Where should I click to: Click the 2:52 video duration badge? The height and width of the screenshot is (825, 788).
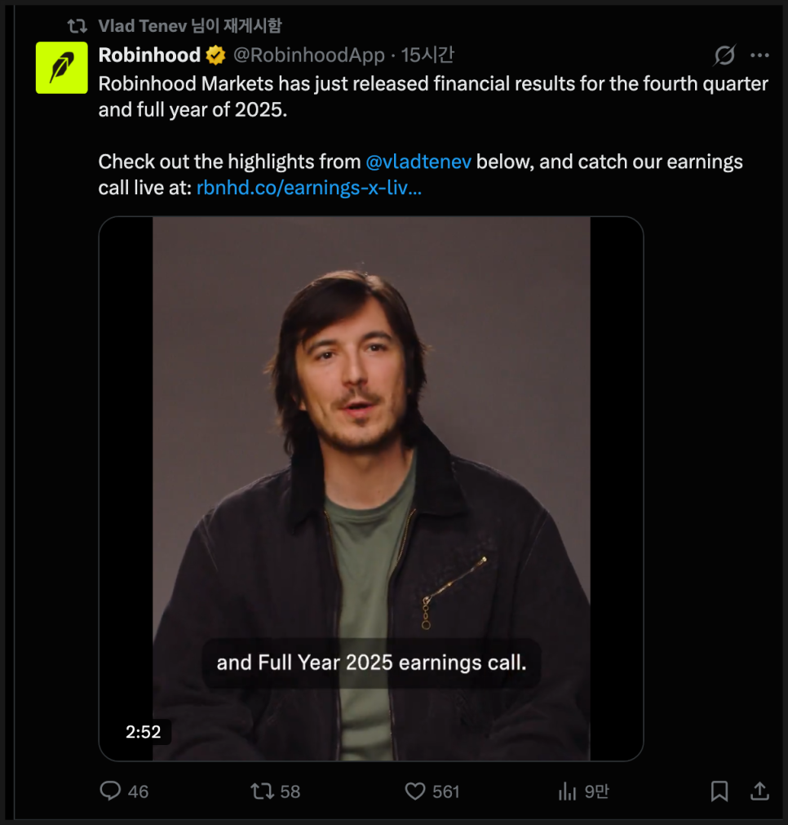[x=144, y=732]
